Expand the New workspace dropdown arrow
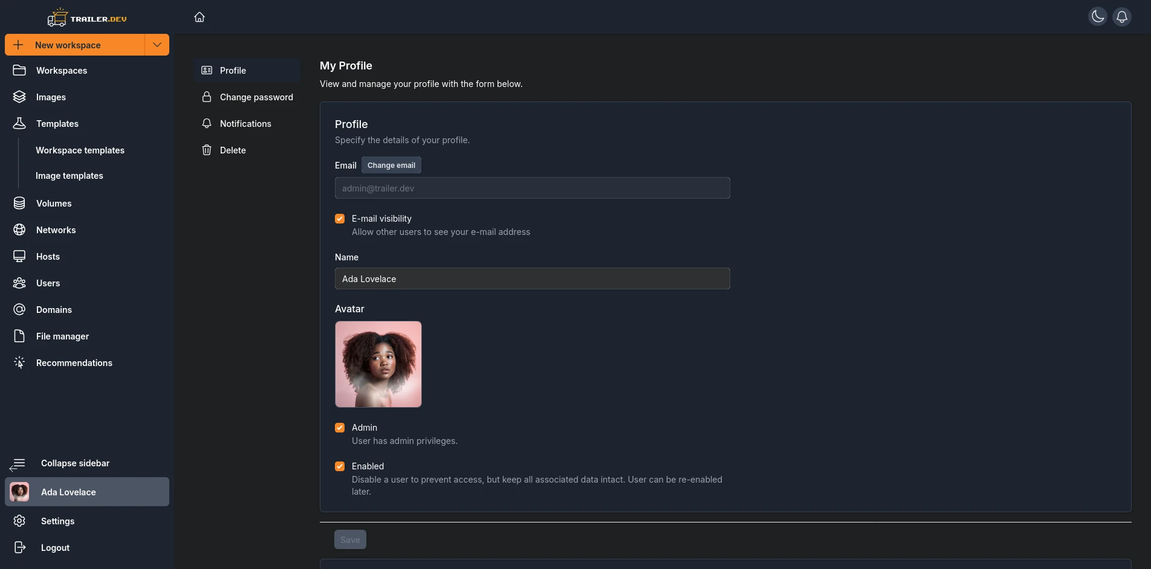The height and width of the screenshot is (569, 1151). 157,45
